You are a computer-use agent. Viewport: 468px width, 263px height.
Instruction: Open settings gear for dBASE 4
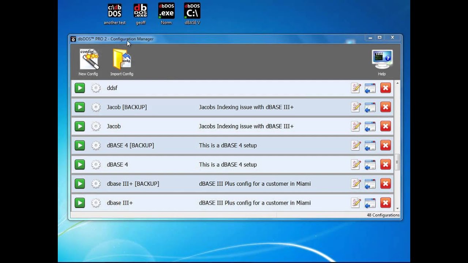96,164
